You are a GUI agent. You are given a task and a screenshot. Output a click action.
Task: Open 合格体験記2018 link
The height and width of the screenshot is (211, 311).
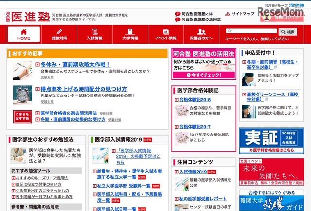point(195,100)
